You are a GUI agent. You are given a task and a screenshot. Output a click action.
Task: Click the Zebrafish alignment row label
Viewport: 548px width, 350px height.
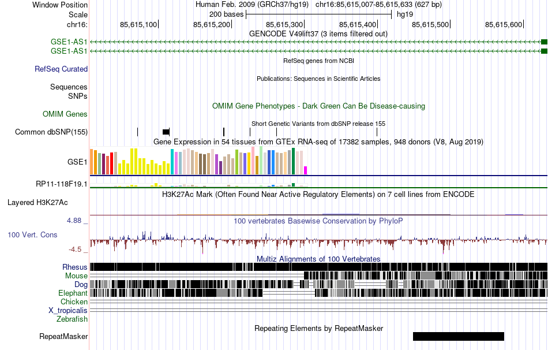click(x=72, y=319)
